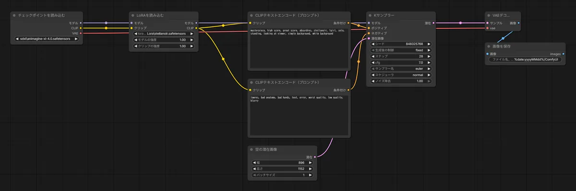Image resolution: width=576 pixels, height=191 pixels.
Task: Decrease the ノイズ除去 value with left arrow
Action: pos(373,81)
